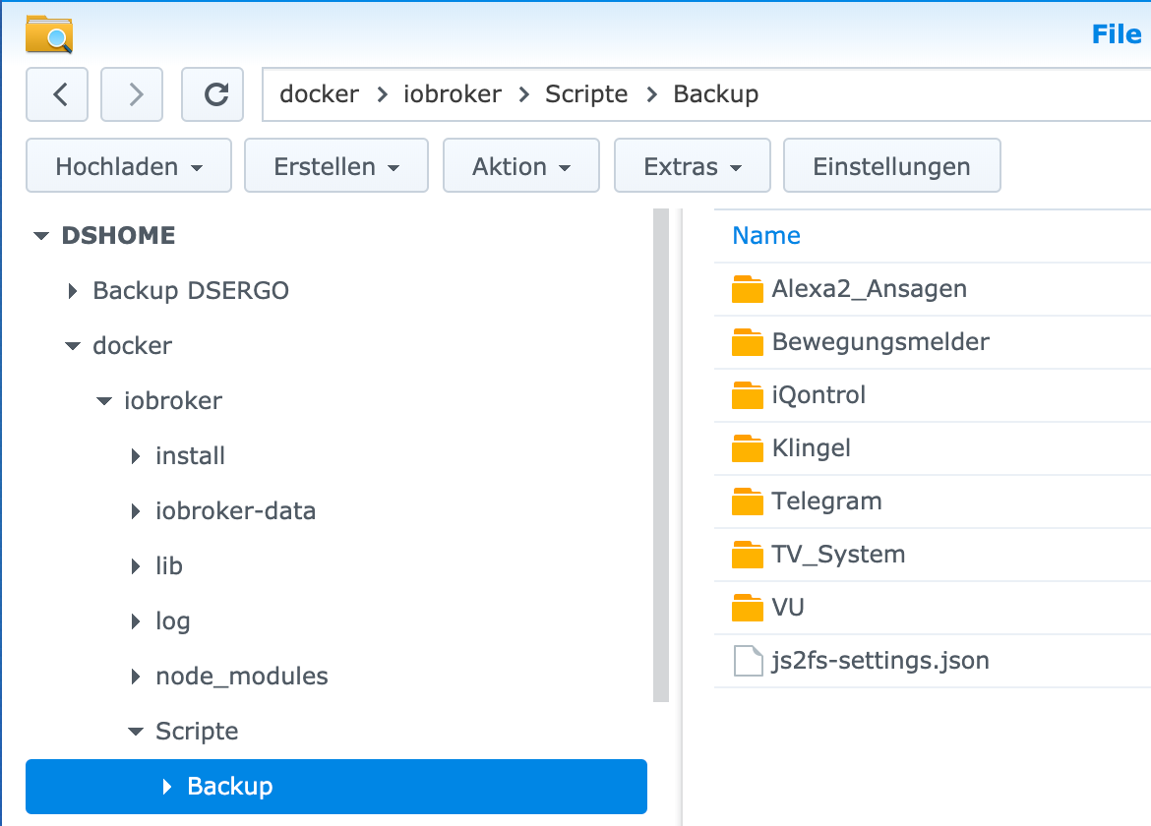Expand the iobroker-data folder arrow
Image resolution: width=1151 pixels, height=826 pixels.
click(136, 511)
